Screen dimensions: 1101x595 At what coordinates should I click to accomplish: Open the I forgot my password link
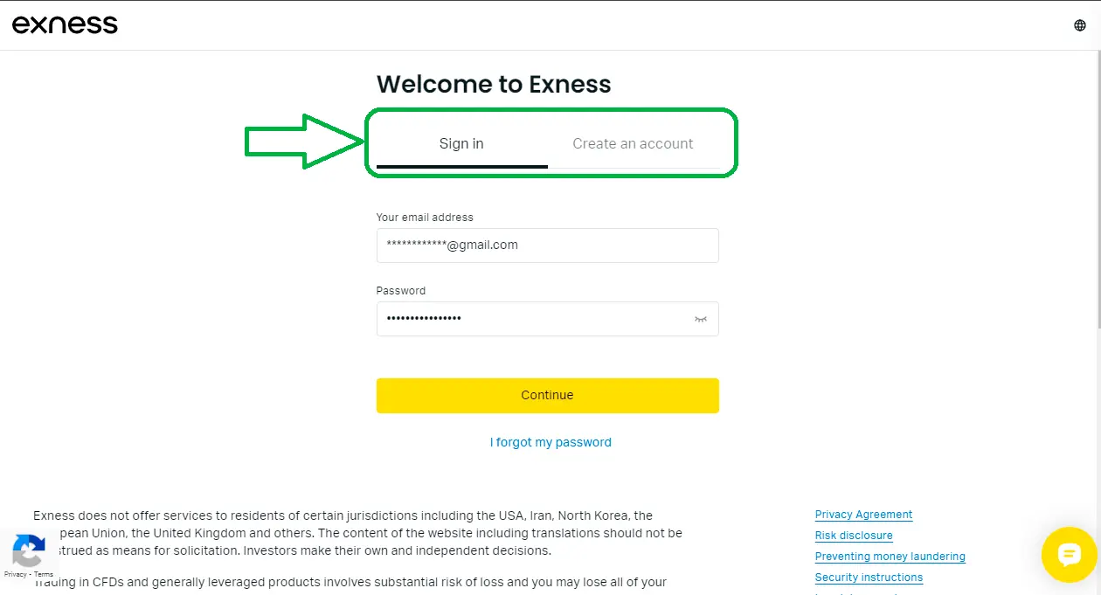pos(550,442)
